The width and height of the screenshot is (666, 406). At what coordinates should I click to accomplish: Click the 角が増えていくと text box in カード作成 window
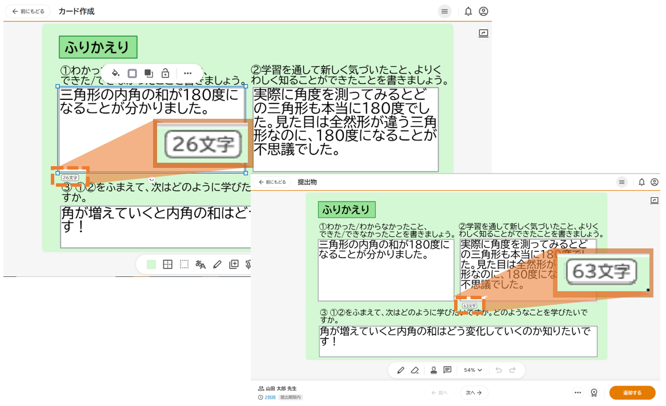[x=155, y=227]
